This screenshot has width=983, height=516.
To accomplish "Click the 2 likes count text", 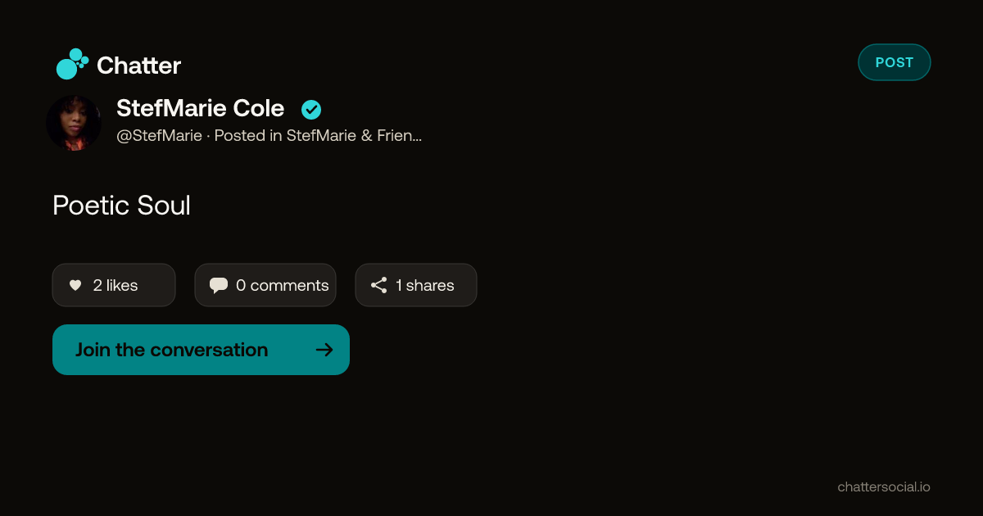I will point(116,285).
